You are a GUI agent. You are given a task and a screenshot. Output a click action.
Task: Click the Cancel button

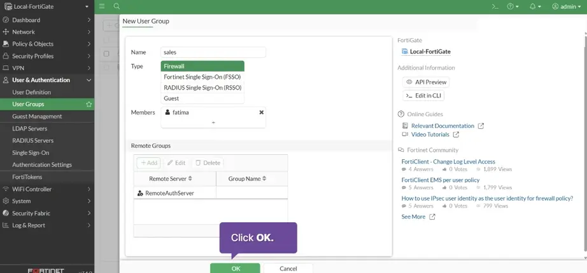[288, 268]
